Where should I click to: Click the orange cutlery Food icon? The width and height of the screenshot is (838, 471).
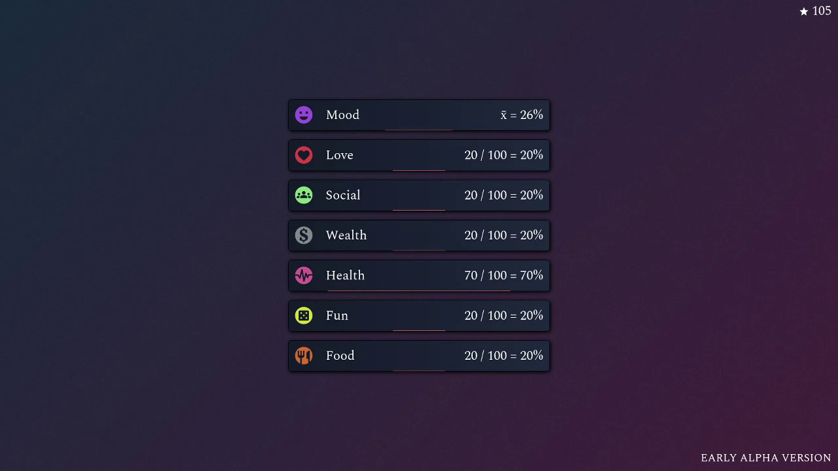304,355
